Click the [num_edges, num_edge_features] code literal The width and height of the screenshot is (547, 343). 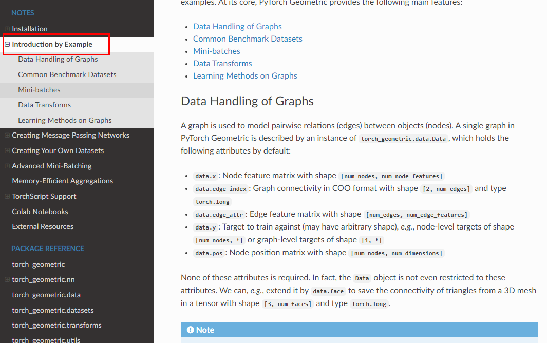pyautogui.click(x=417, y=215)
